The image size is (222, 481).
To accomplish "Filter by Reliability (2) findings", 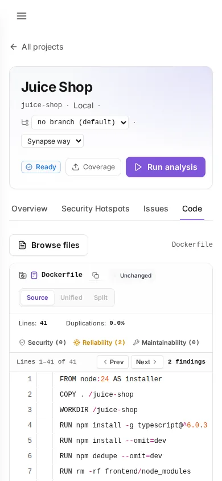I will (100, 343).
